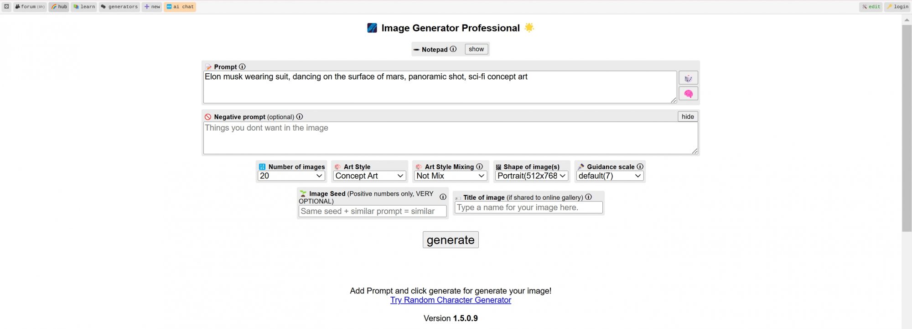Viewport: 912px width, 329px height.
Task: Expand the Shape of image(s) dropdown
Action: click(x=532, y=176)
